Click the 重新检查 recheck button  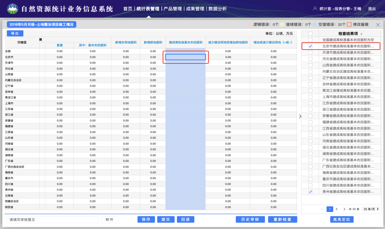click(282, 220)
